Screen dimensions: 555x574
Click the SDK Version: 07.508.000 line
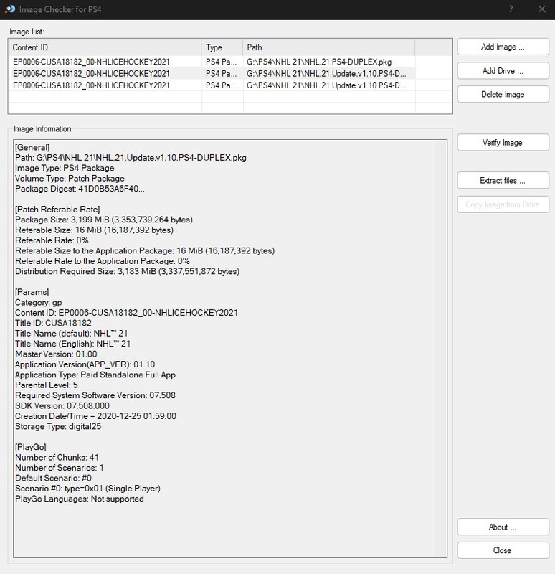[x=62, y=405]
